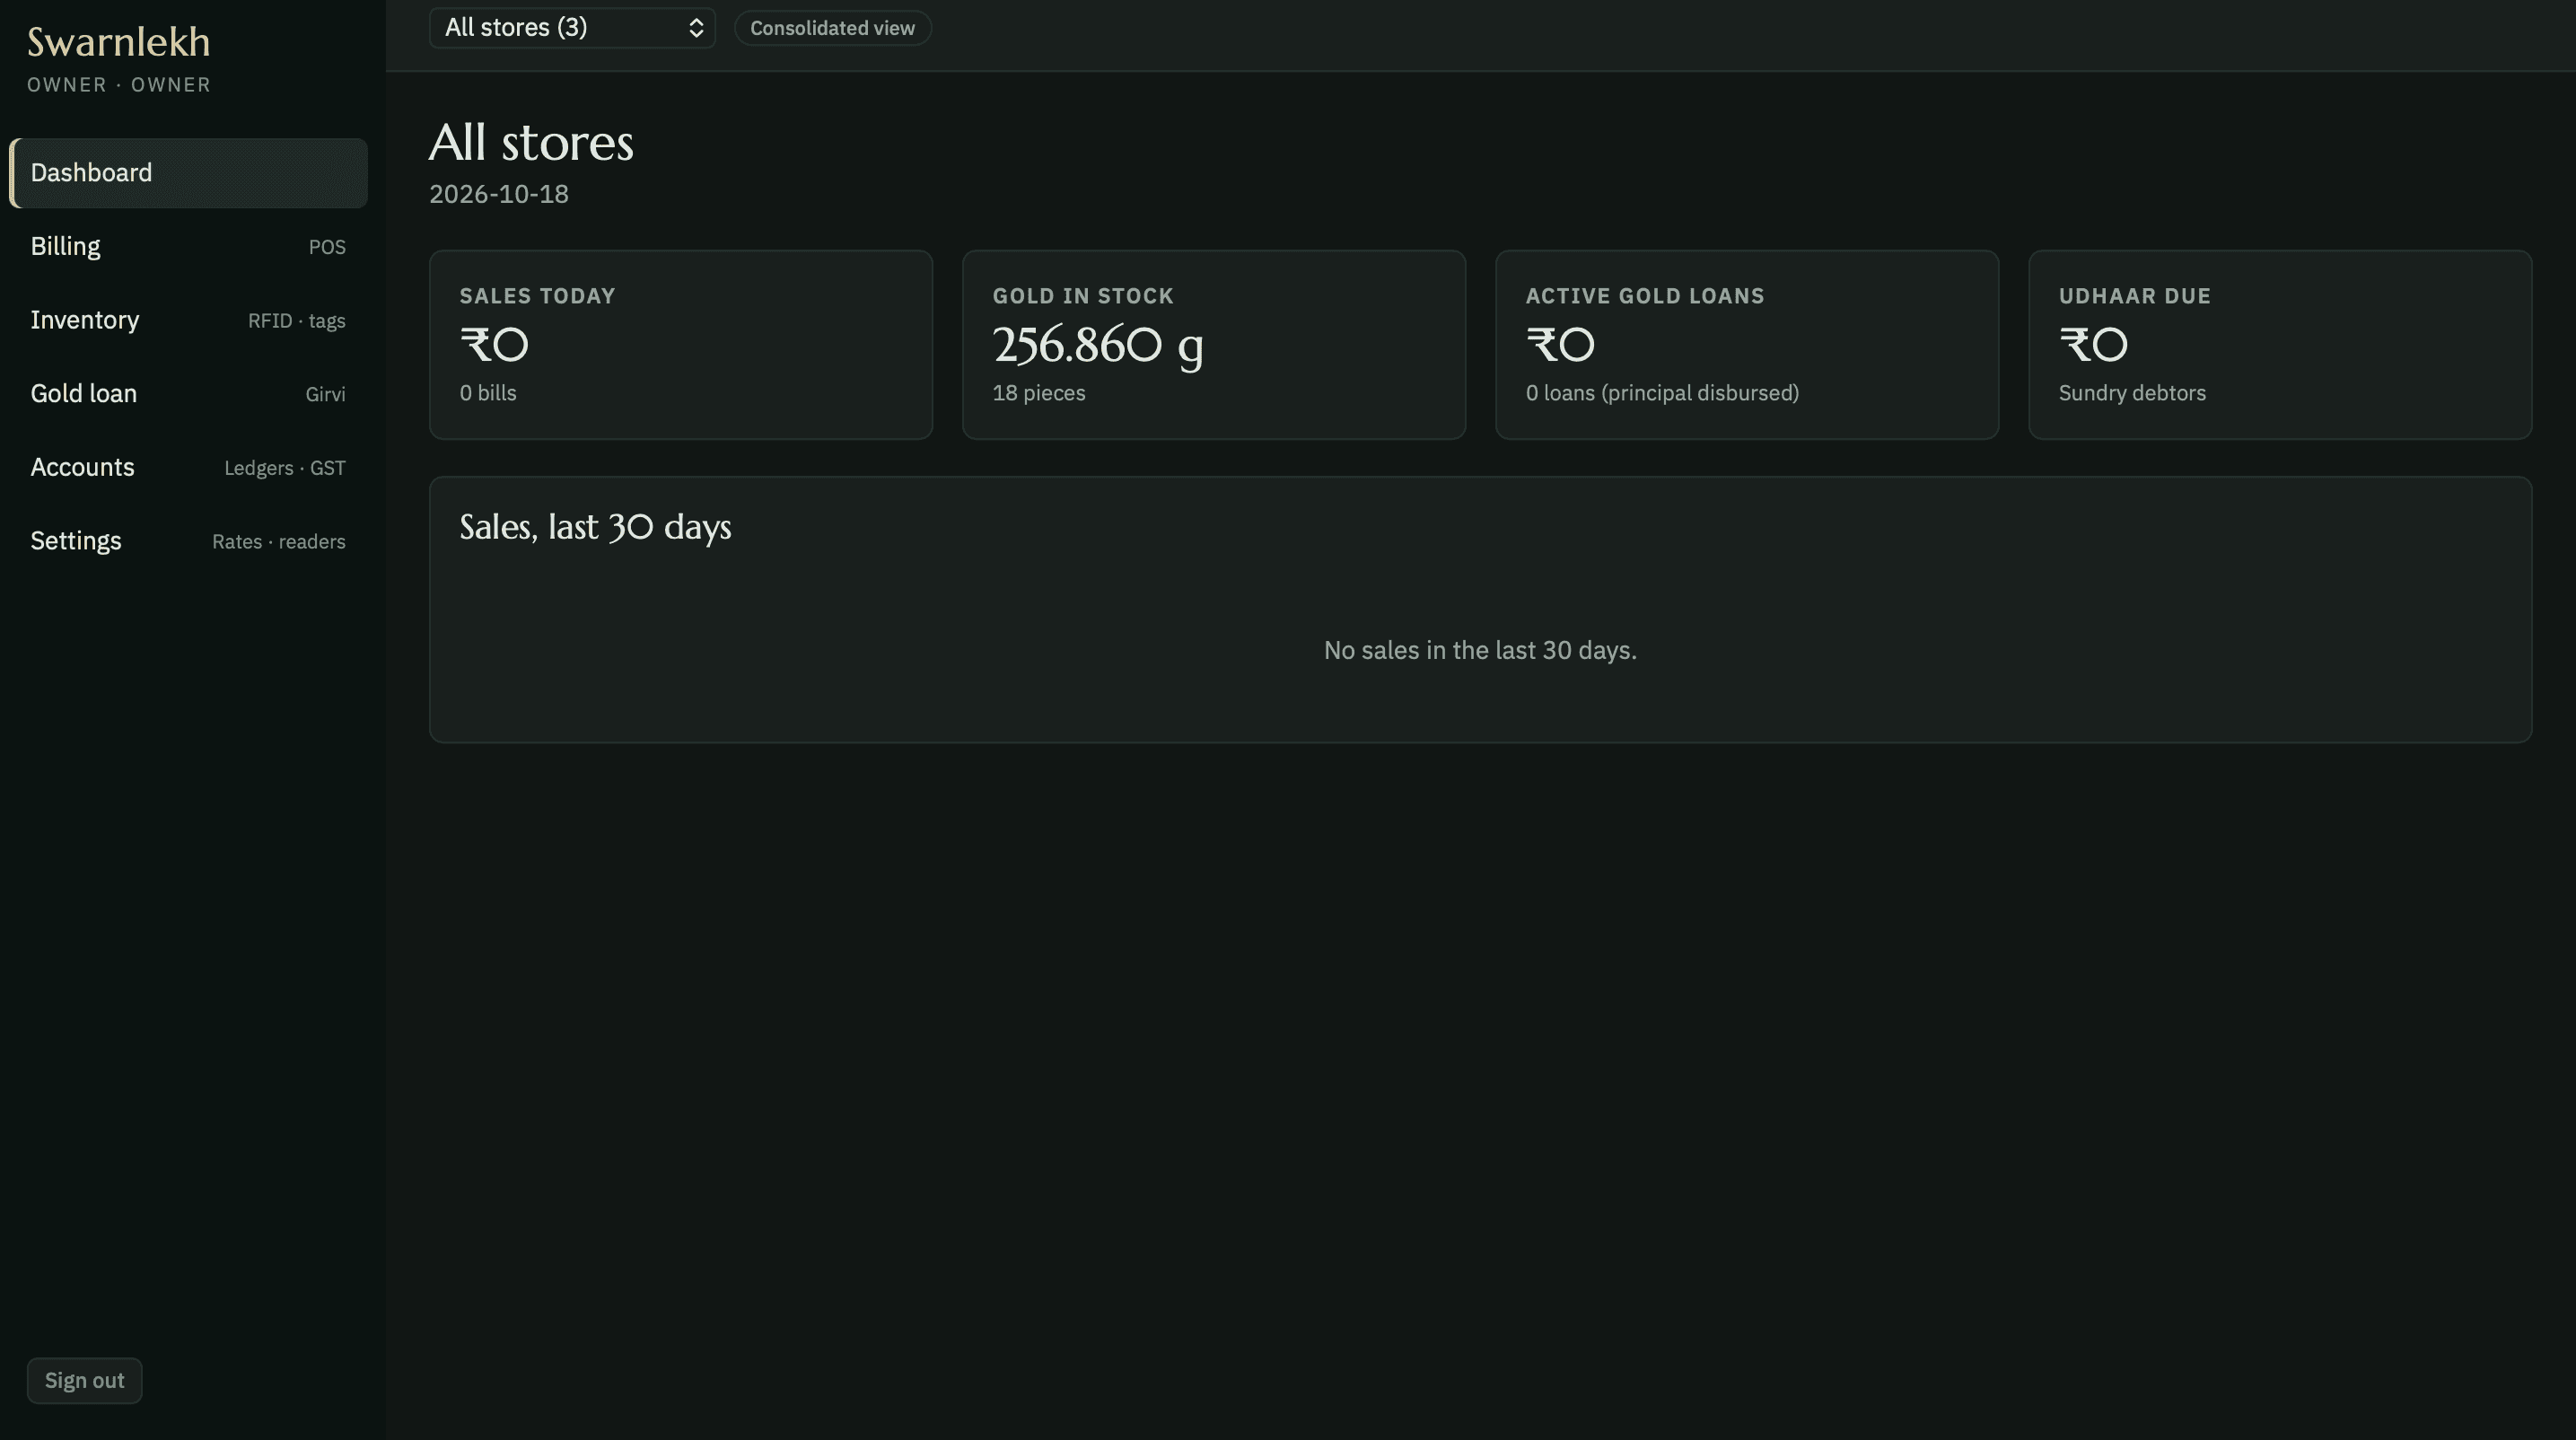The width and height of the screenshot is (2576, 1440).
Task: Select the Gold in Stock card
Action: coord(1214,345)
